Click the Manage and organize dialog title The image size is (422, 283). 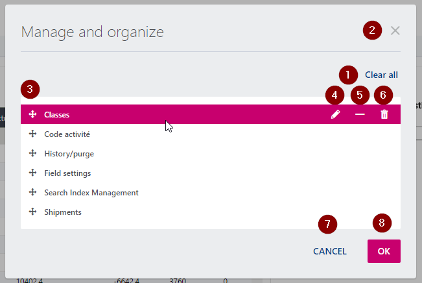92,31
